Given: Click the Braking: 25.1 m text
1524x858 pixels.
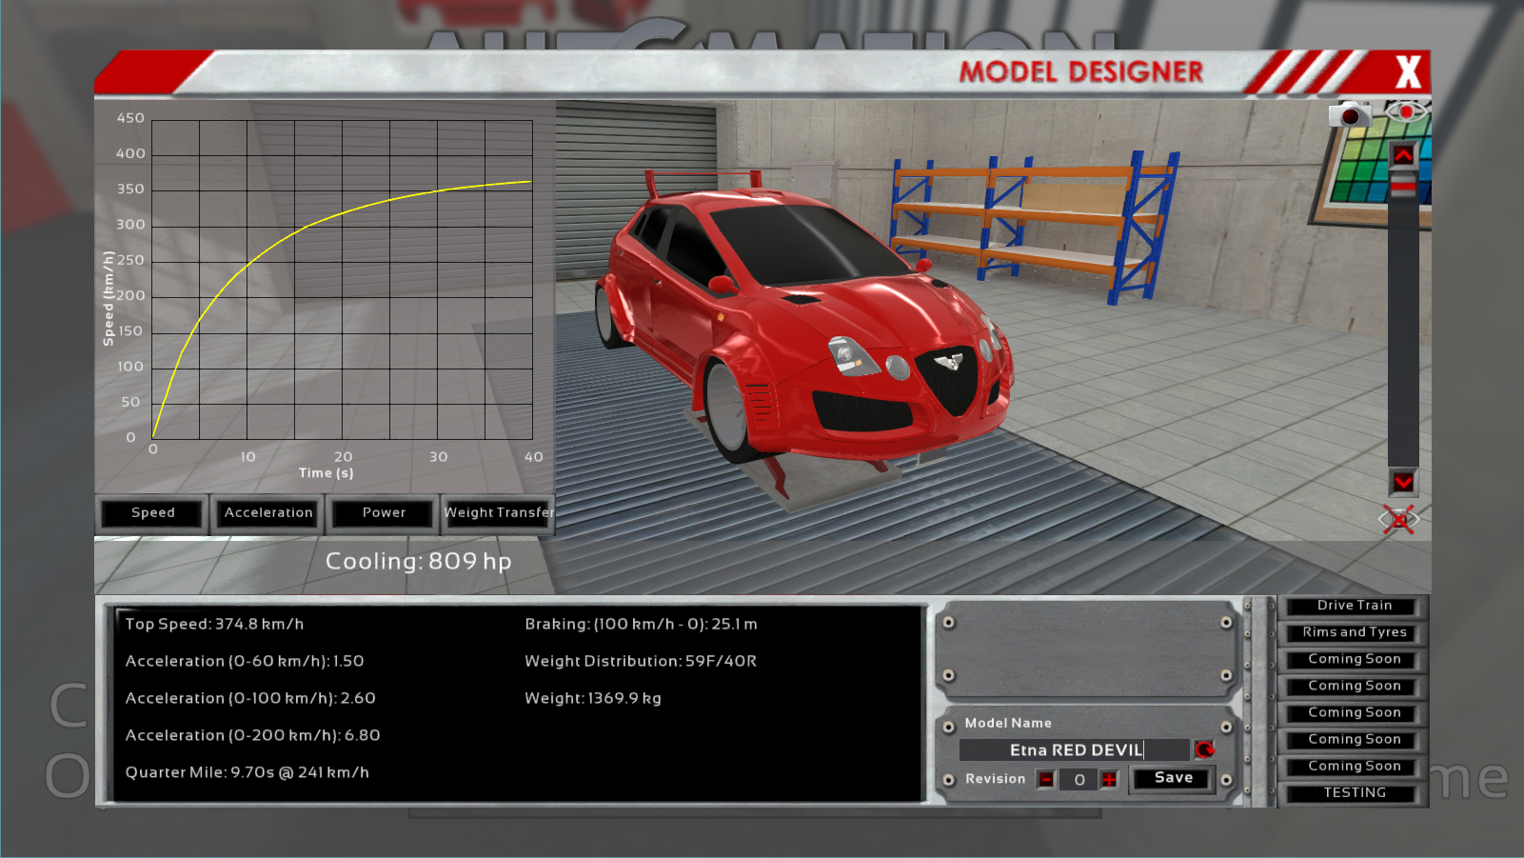Looking at the screenshot, I should point(641,625).
